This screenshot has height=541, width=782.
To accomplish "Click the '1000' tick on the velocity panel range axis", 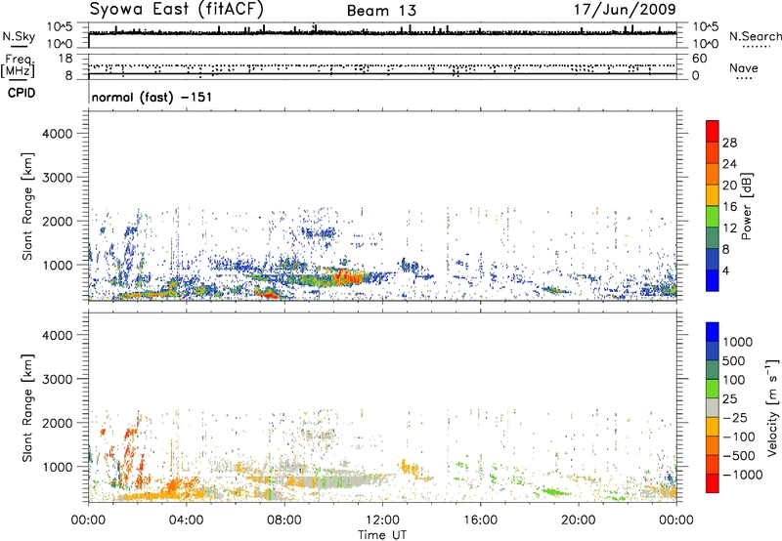I will (58, 467).
